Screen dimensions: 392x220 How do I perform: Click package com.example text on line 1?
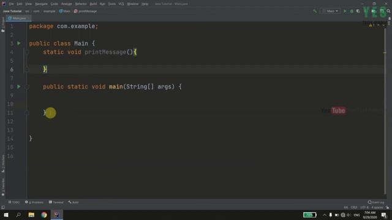click(x=64, y=26)
